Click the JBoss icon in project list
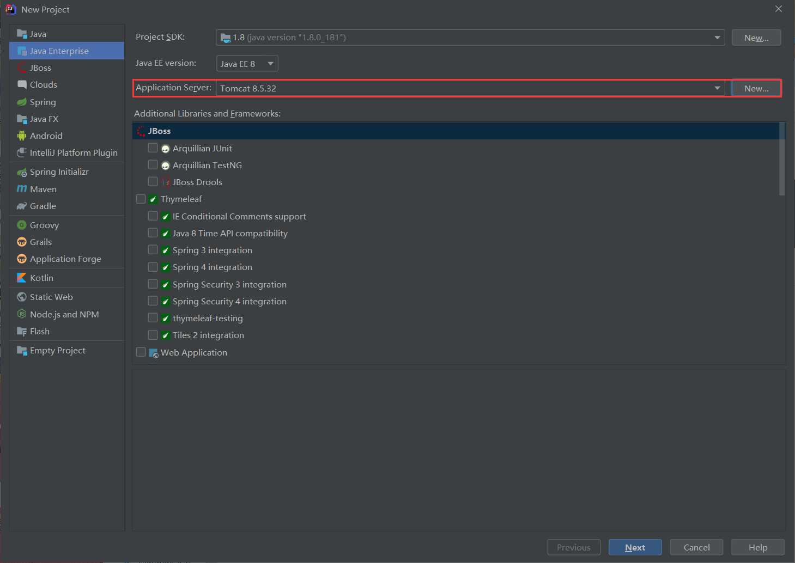 [x=22, y=68]
